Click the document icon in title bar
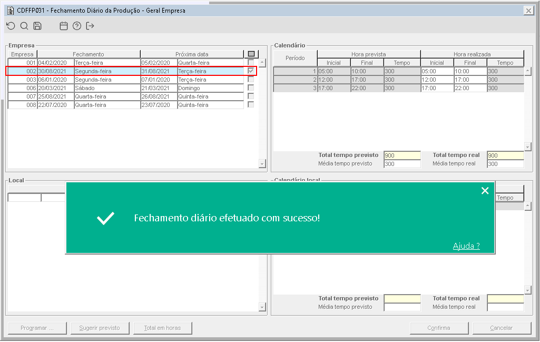Viewport: 540px width, 342px height. (x=11, y=11)
